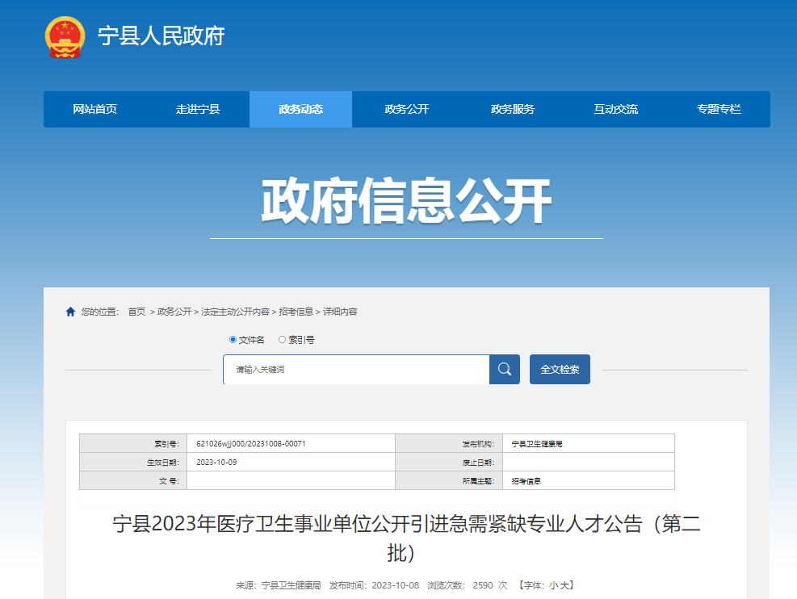Viewport: 797px width, 599px height.
Task: Open the 专题专栏 menu item
Action: point(719,109)
